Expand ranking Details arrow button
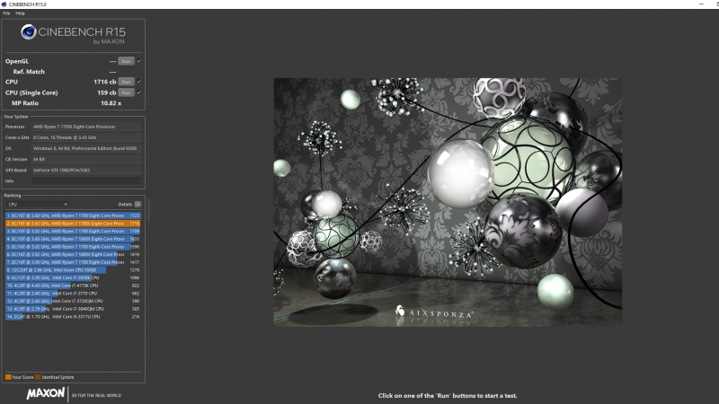The height and width of the screenshot is (404, 719). [138, 204]
